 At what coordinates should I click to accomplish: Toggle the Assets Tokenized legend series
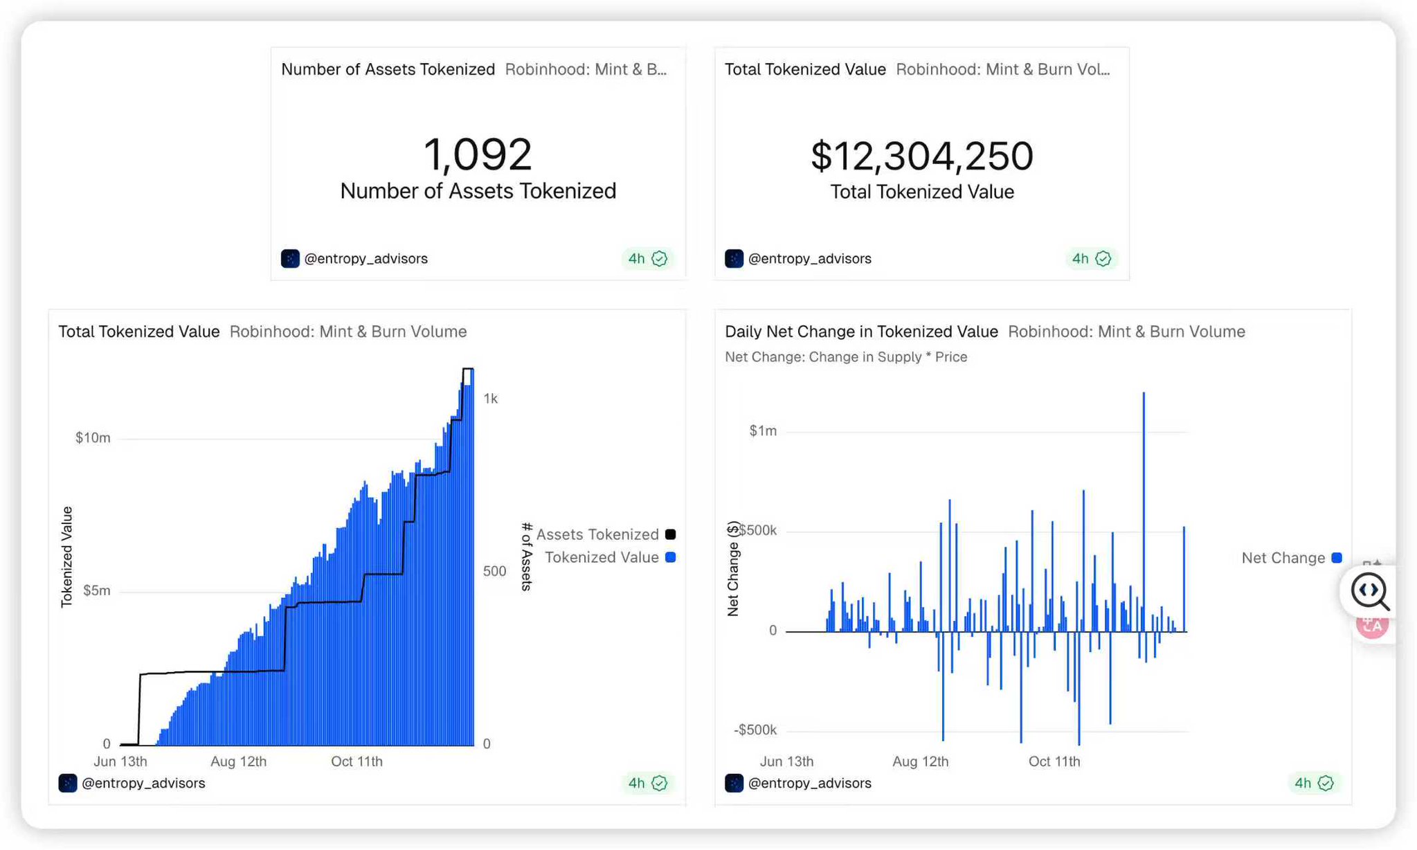[x=597, y=534]
